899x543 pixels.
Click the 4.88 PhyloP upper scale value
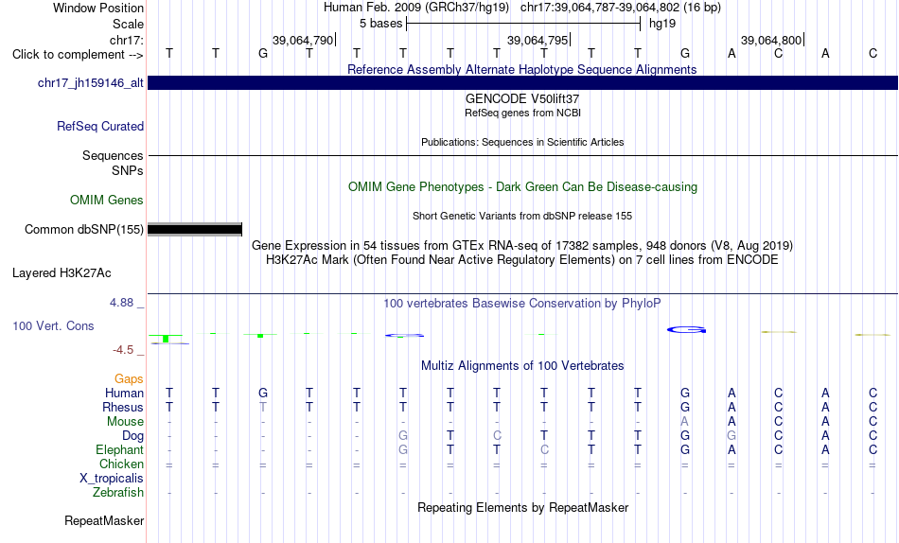click(121, 303)
